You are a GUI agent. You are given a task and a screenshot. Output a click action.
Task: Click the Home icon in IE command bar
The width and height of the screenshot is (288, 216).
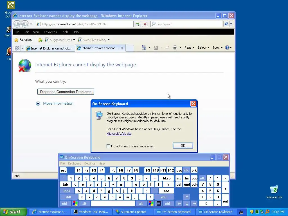(x=144, y=48)
